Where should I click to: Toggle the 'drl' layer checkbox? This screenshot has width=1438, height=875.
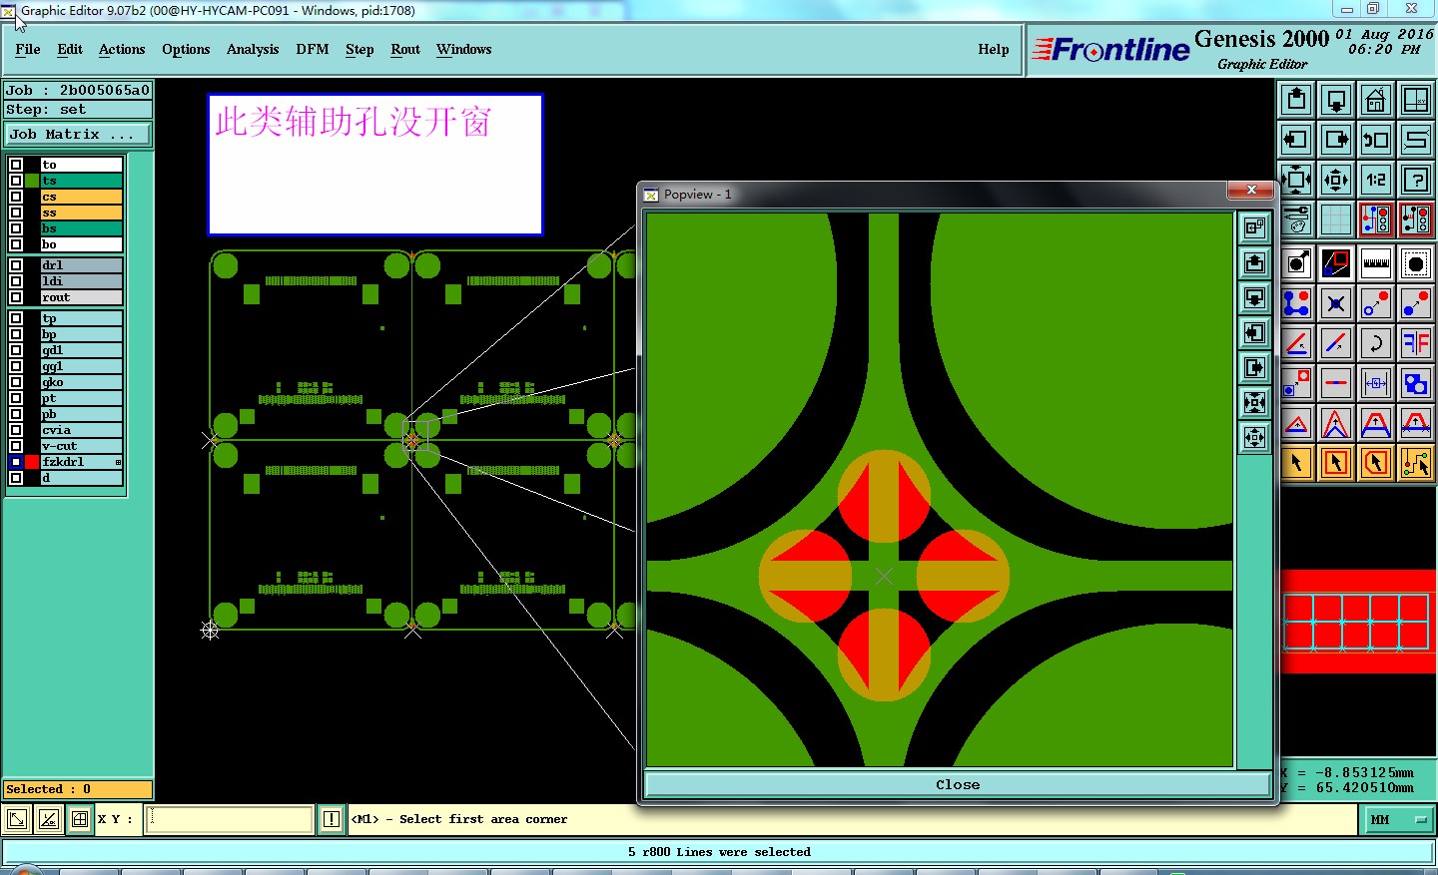tap(16, 265)
